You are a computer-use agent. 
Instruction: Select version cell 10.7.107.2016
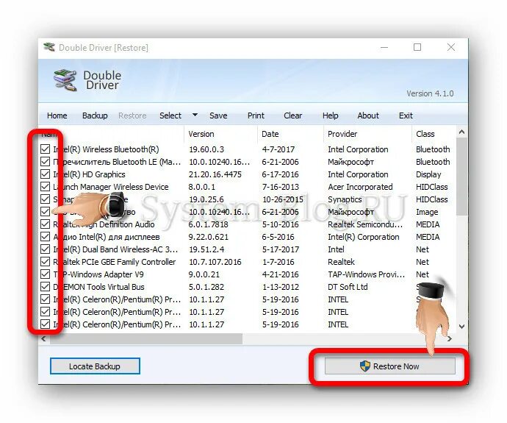tap(215, 262)
